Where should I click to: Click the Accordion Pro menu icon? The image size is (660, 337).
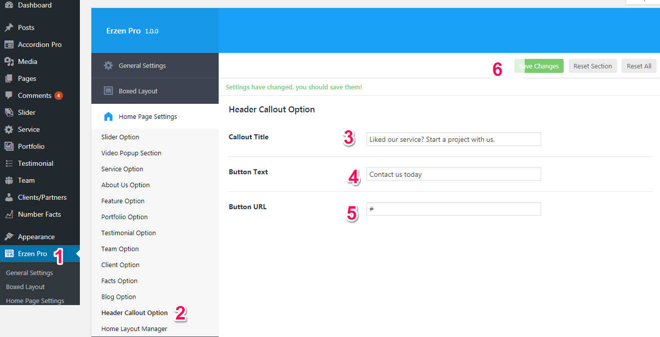point(9,44)
